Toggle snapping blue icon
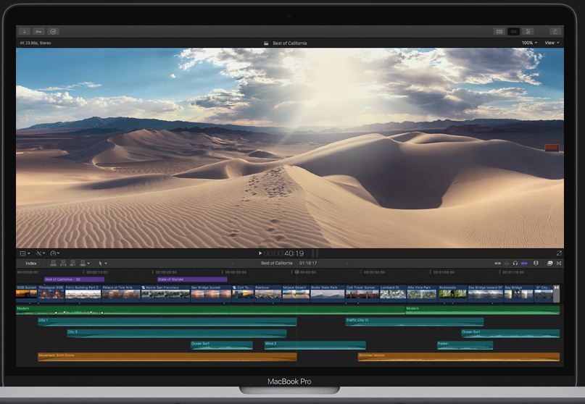The width and height of the screenshot is (585, 404). (x=524, y=264)
